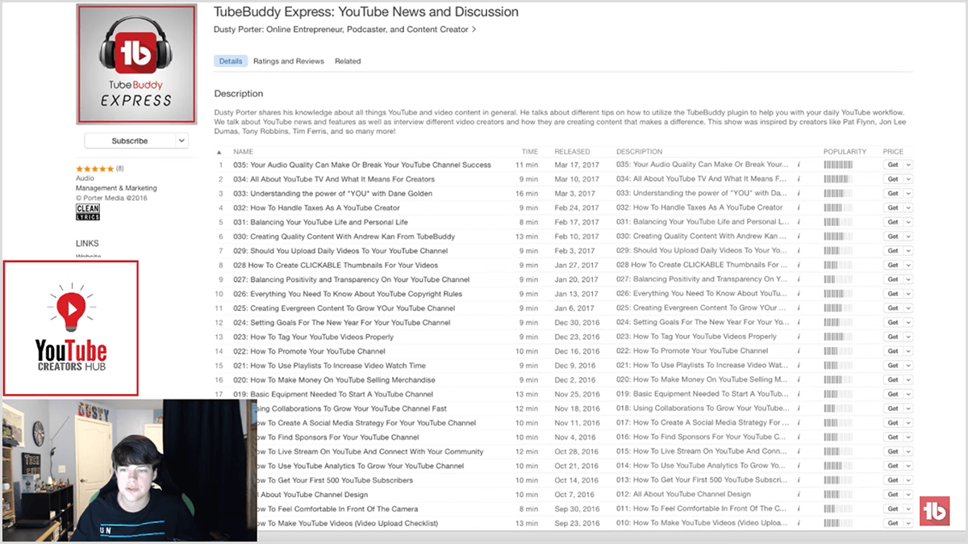The image size is (968, 544).
Task: Open info for episode 015 Live Stream
Action: tap(798, 452)
